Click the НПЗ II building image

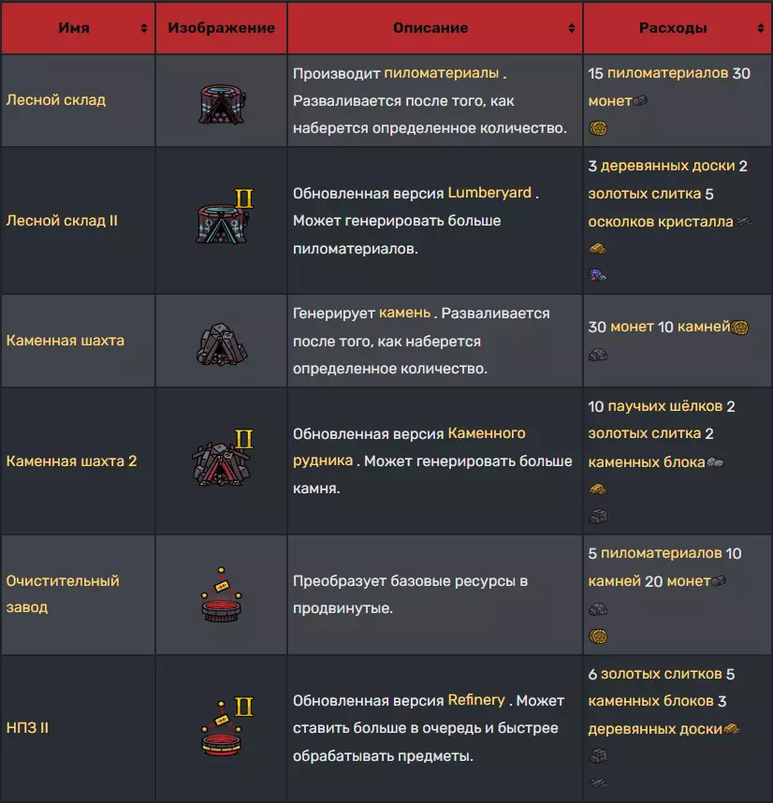point(225,726)
